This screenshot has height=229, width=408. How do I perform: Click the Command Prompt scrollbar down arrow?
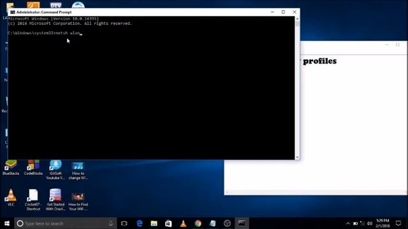click(x=297, y=157)
